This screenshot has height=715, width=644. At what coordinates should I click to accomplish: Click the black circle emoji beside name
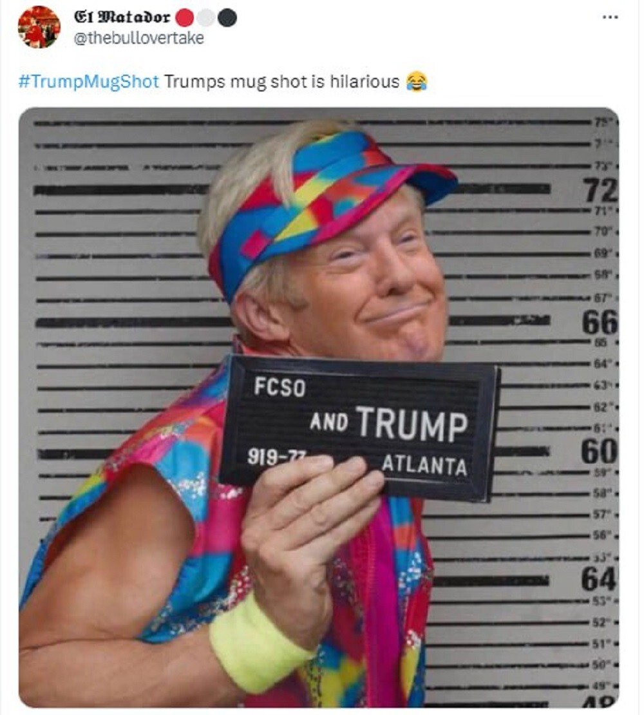[227, 18]
